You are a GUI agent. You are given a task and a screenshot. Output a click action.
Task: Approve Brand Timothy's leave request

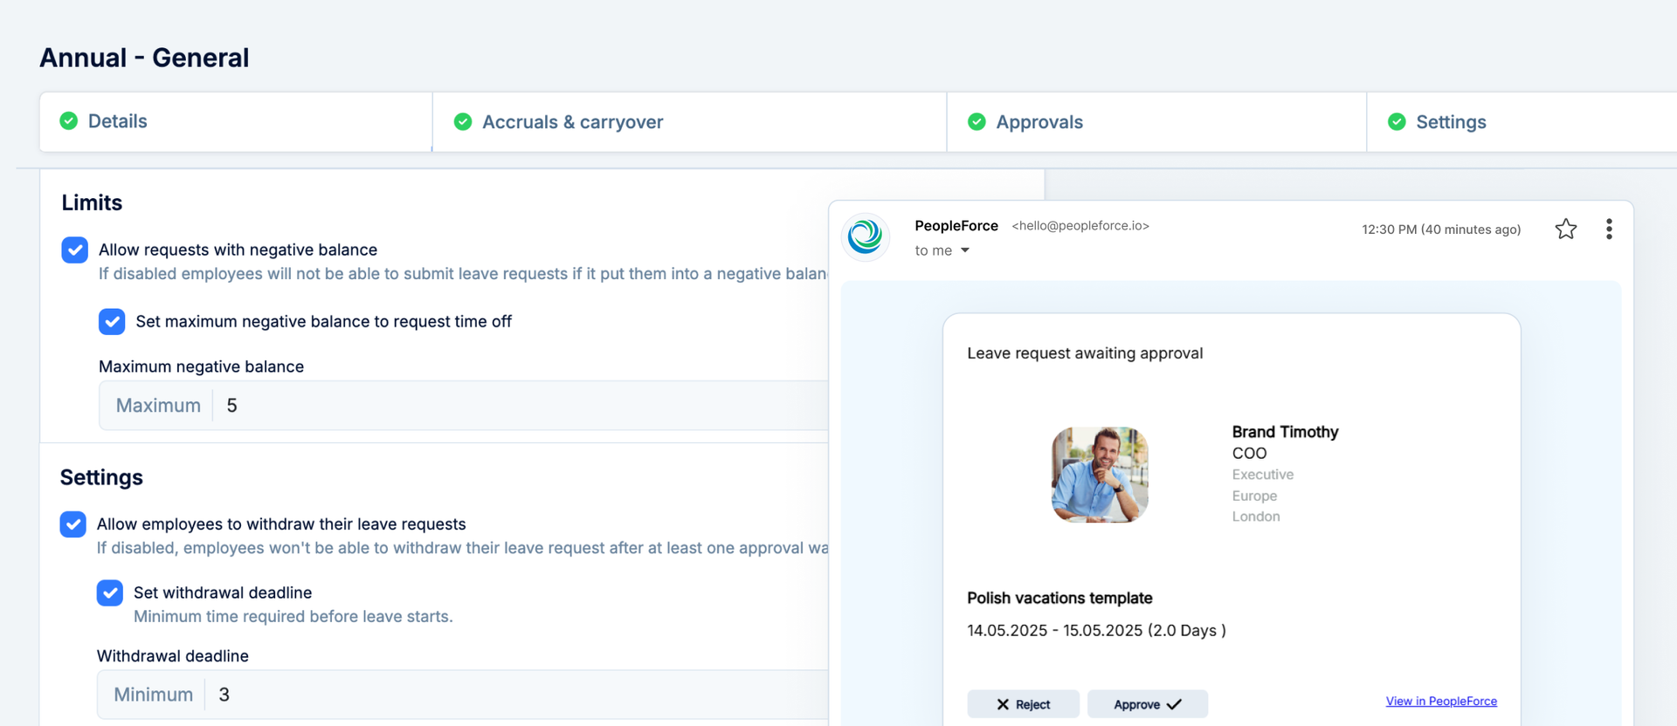tap(1148, 704)
